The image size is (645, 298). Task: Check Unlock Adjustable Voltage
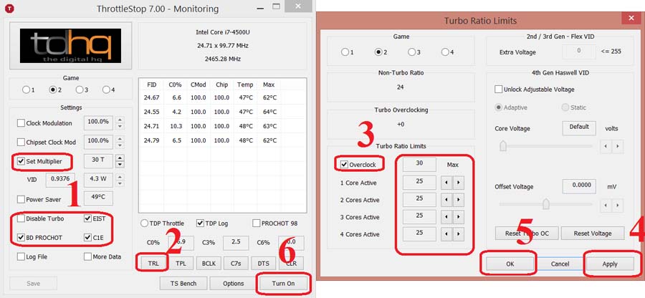tap(499, 90)
